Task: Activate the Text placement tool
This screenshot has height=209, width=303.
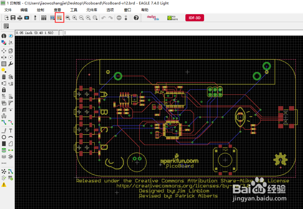Action: [10, 130]
